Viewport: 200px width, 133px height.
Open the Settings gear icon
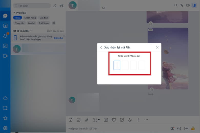pyautogui.click(x=5, y=128)
